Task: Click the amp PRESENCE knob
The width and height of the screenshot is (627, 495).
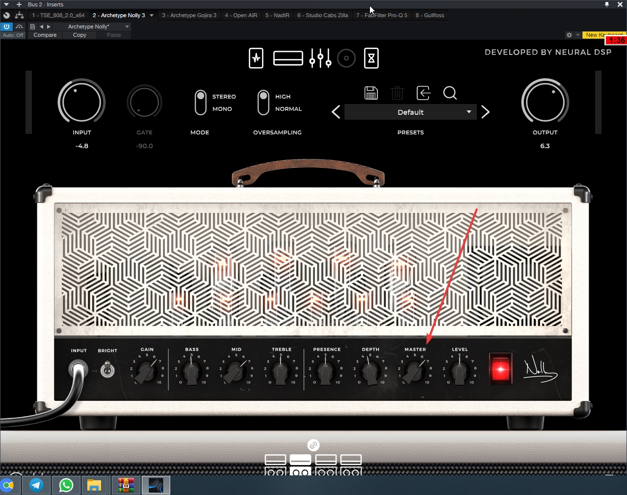Action: click(325, 373)
